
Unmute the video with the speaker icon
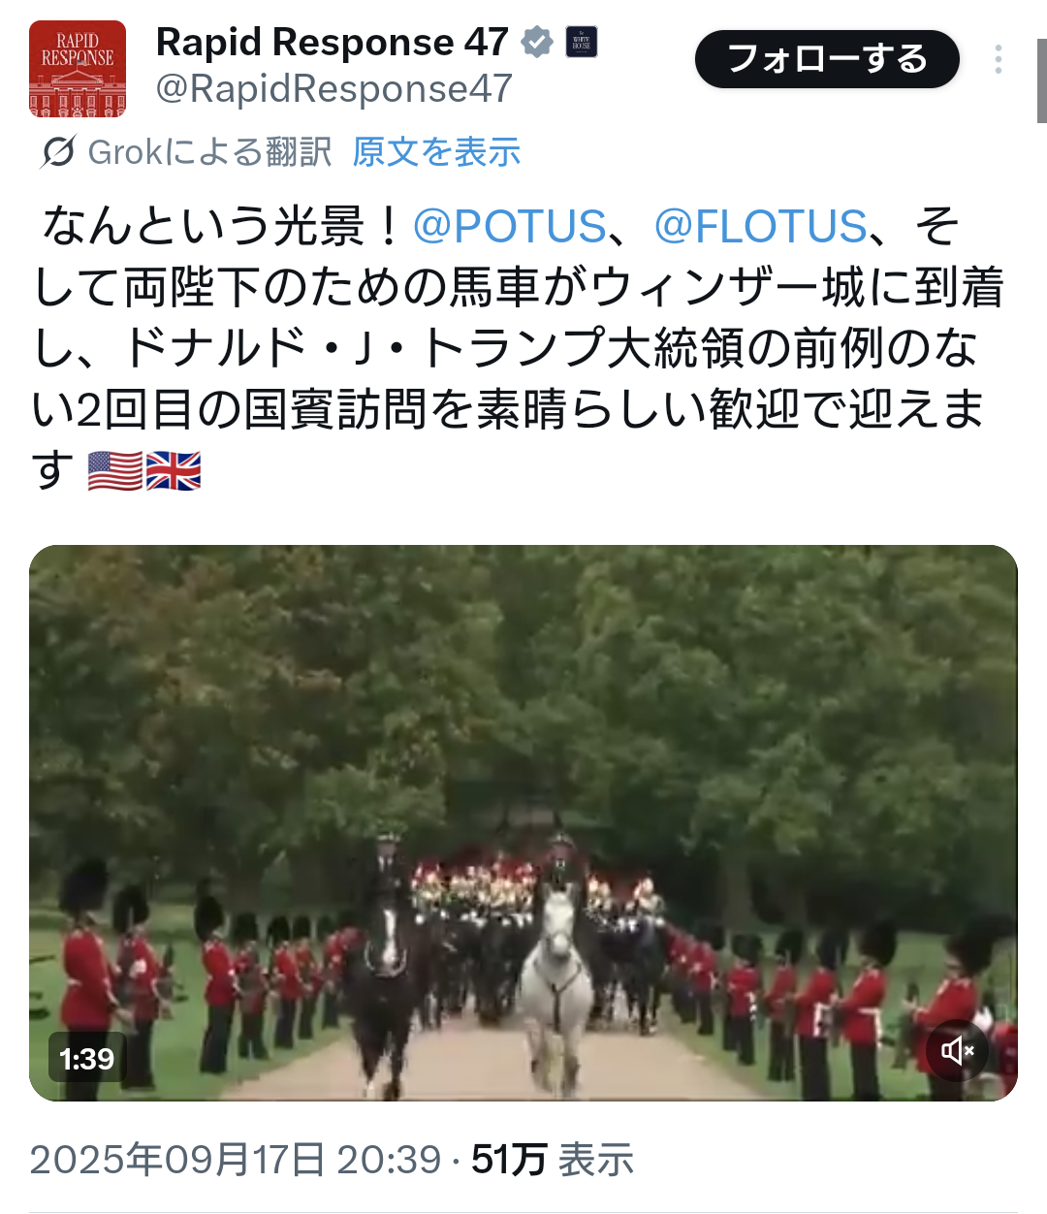pyautogui.click(x=958, y=1050)
